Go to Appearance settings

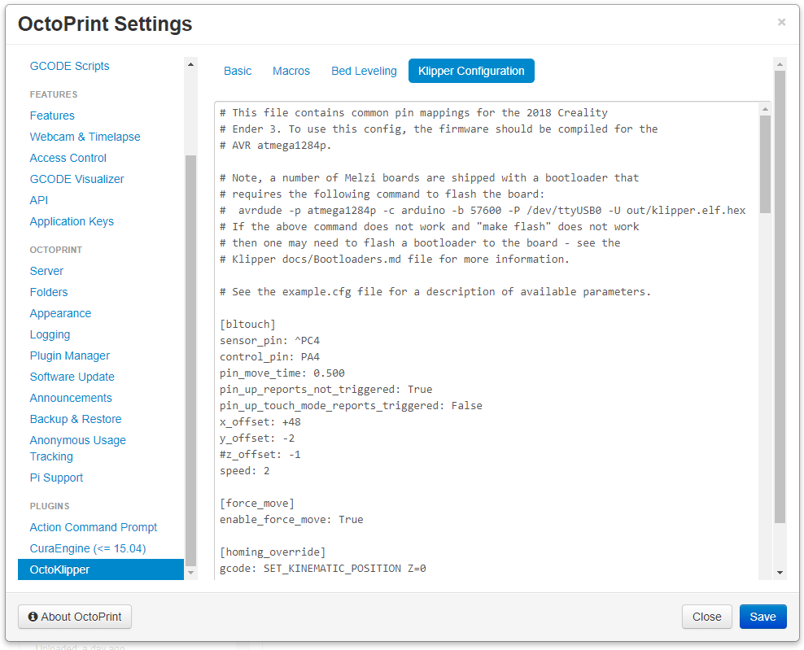pyautogui.click(x=60, y=313)
